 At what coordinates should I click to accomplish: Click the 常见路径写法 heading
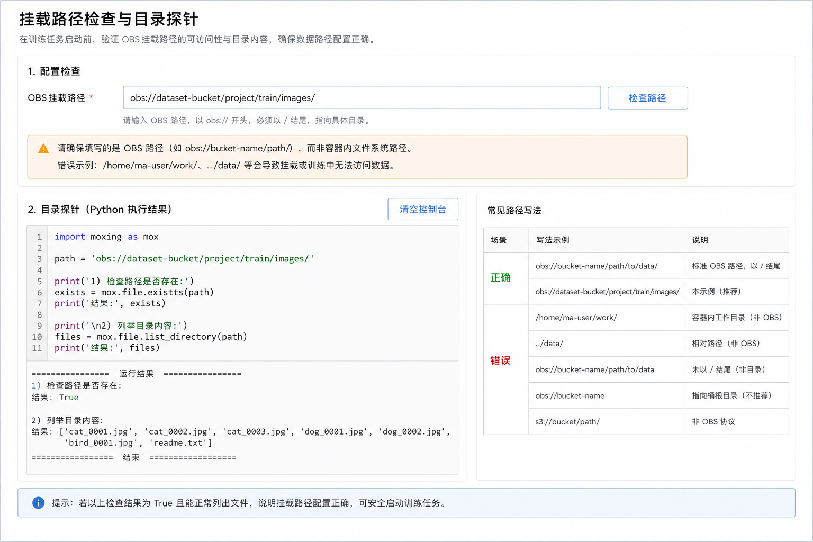[x=514, y=211]
